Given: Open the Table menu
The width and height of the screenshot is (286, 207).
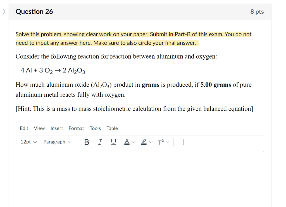Looking at the screenshot, I should pos(112,128).
